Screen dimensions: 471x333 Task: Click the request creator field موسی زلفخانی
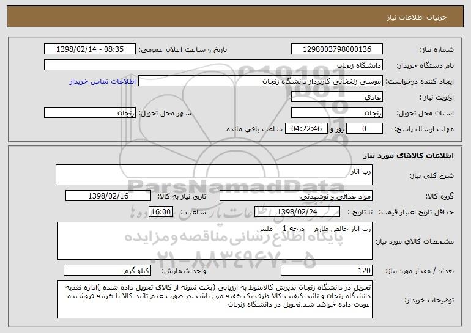261,81
